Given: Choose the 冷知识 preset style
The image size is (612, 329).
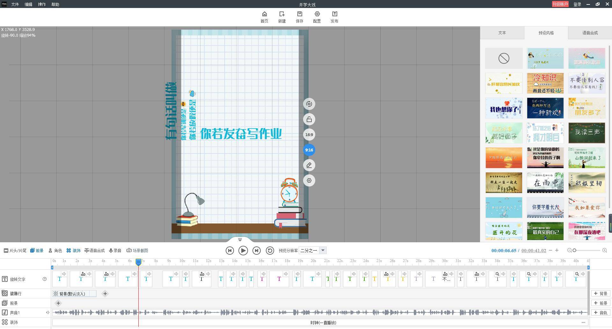Looking at the screenshot, I should pos(545,83).
